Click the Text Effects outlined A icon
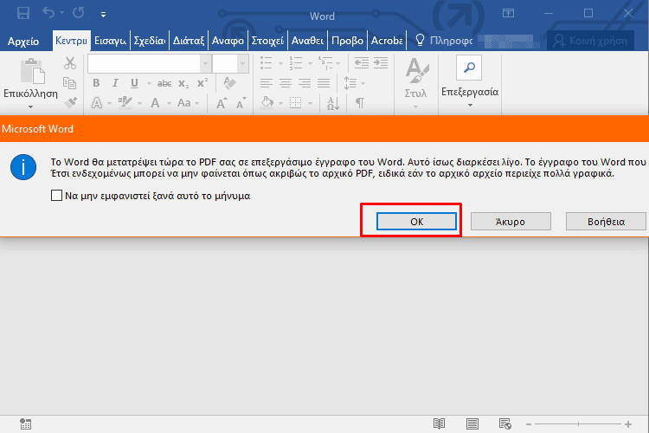649x433 pixels. 96,103
